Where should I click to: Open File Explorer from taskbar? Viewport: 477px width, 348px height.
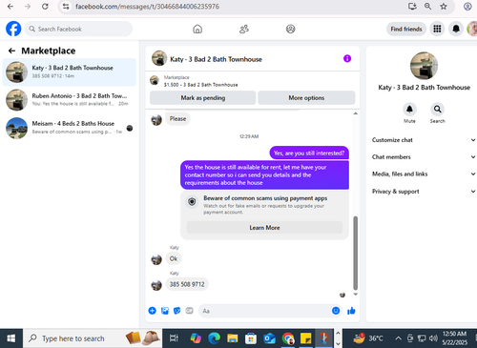point(233,338)
